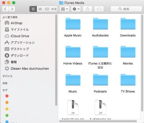
Task: Switch to Cover Flow view
Action: pos(54,9)
